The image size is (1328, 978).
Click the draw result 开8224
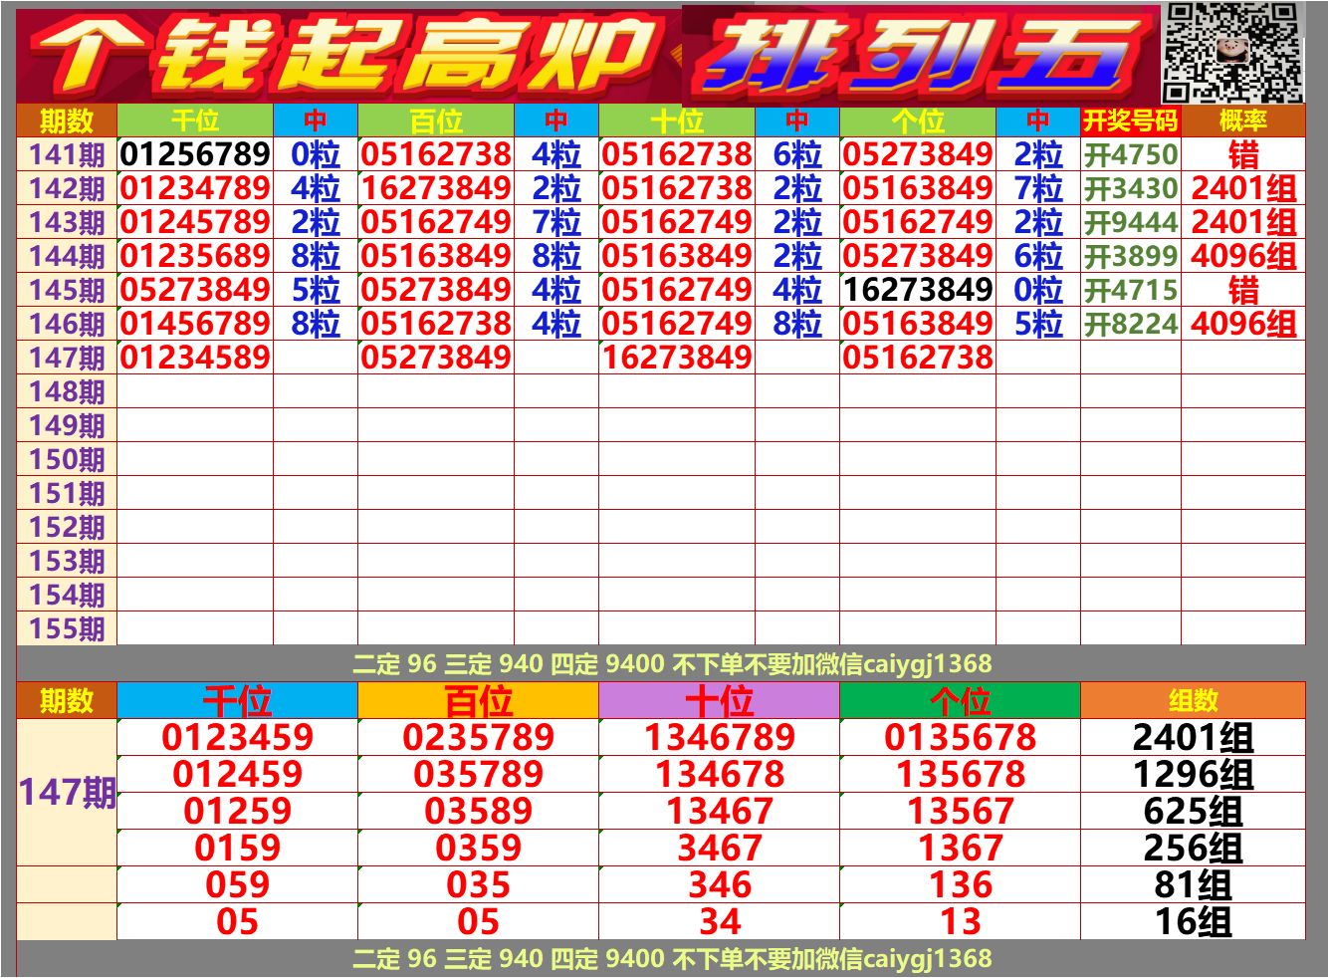click(1131, 324)
